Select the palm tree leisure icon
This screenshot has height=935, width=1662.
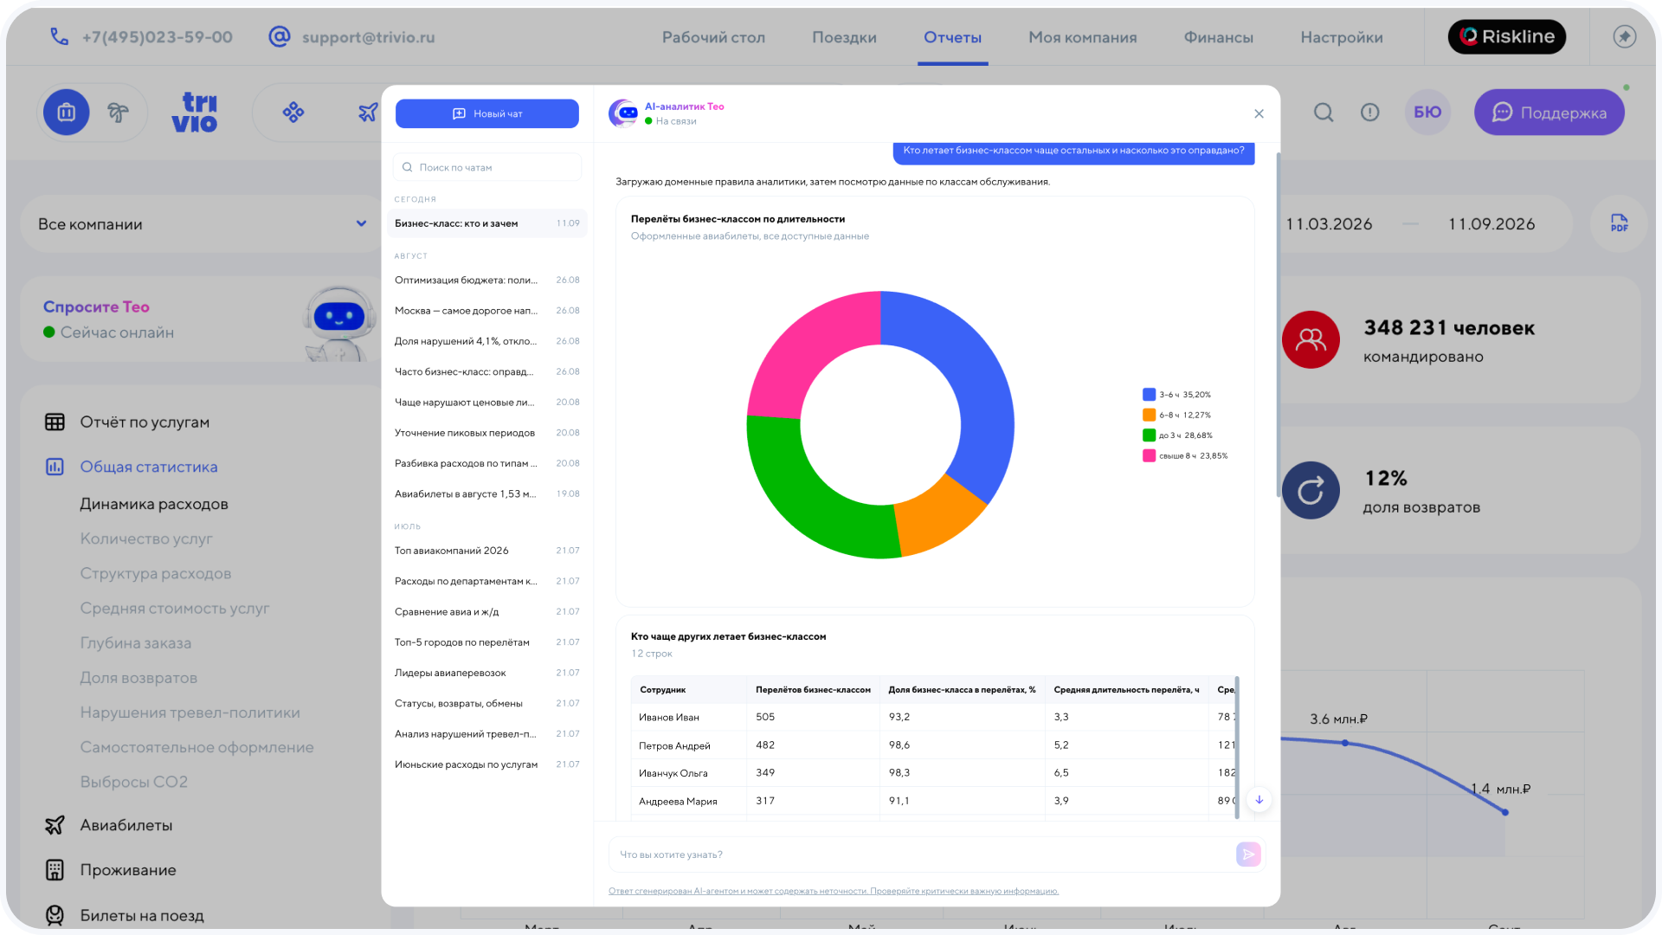tap(118, 112)
